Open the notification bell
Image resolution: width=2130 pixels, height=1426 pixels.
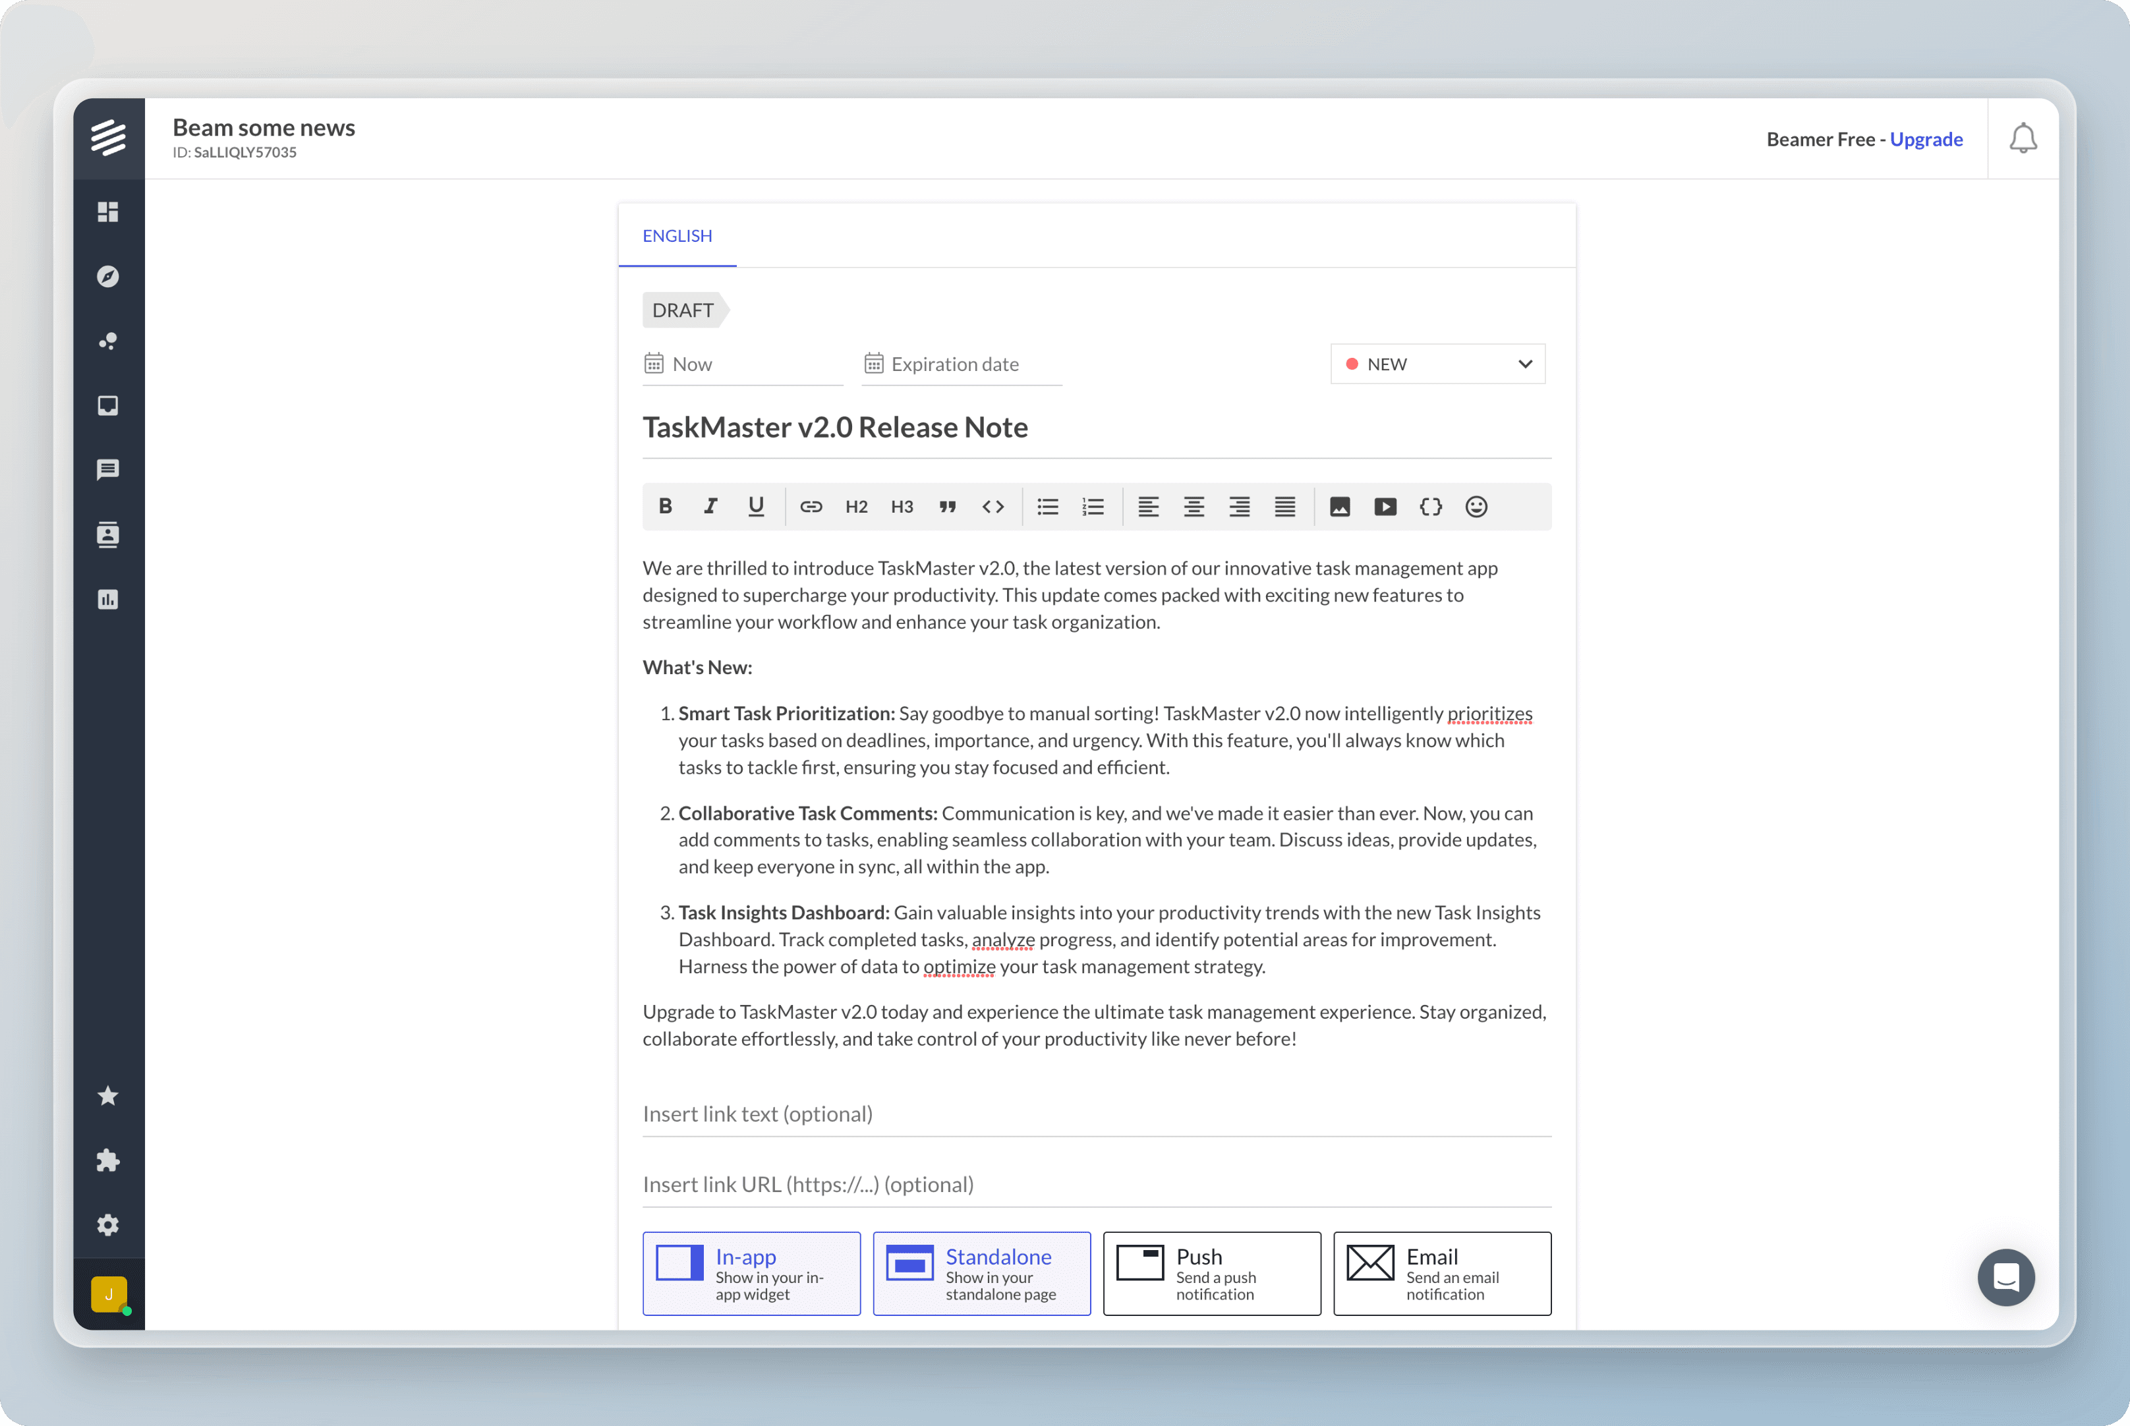(2023, 138)
